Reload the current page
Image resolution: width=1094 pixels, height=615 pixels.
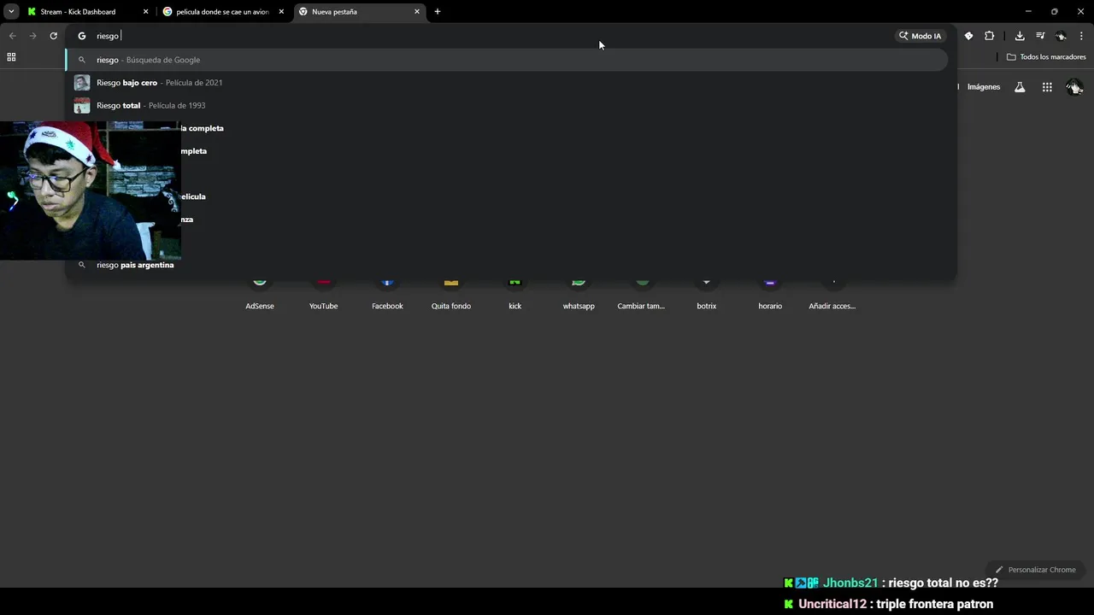pos(53,36)
